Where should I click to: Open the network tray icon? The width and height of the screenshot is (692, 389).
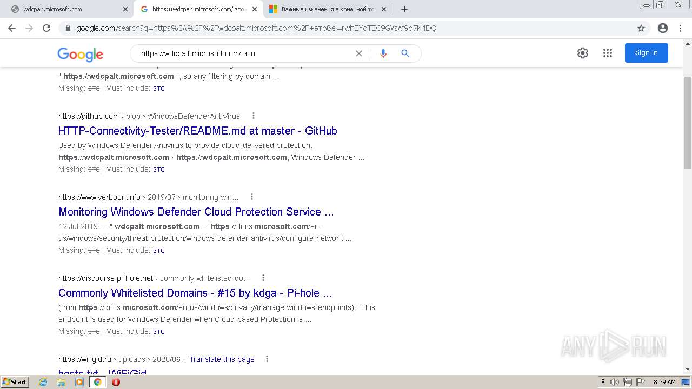point(628,382)
